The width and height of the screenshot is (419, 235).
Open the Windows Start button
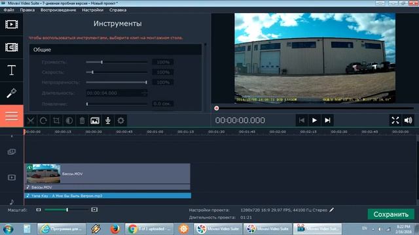9,229
